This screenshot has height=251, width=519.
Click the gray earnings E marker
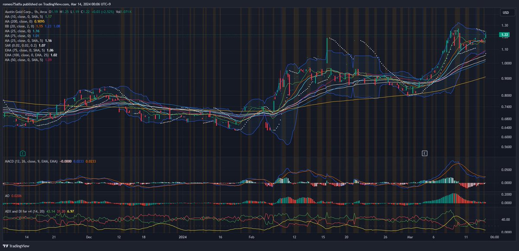(425, 153)
